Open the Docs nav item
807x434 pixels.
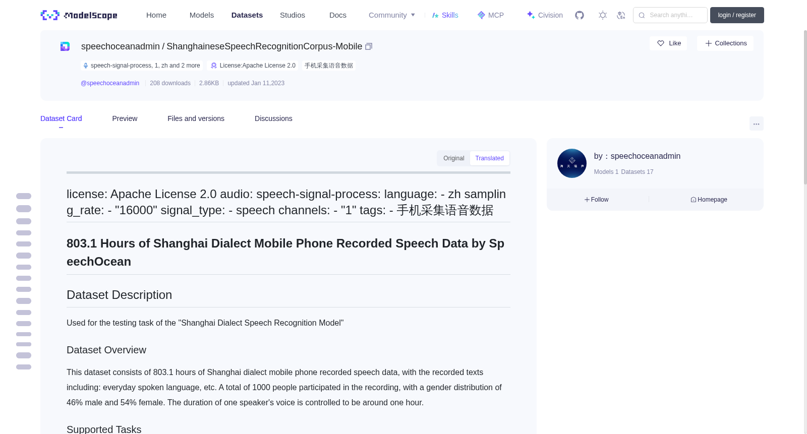tap(338, 15)
